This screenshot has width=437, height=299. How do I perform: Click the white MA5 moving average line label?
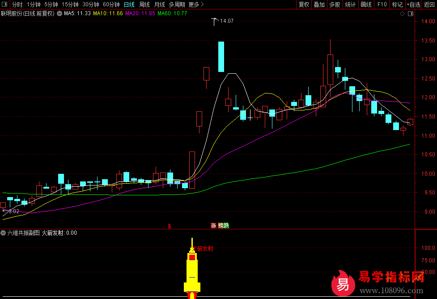[77, 13]
